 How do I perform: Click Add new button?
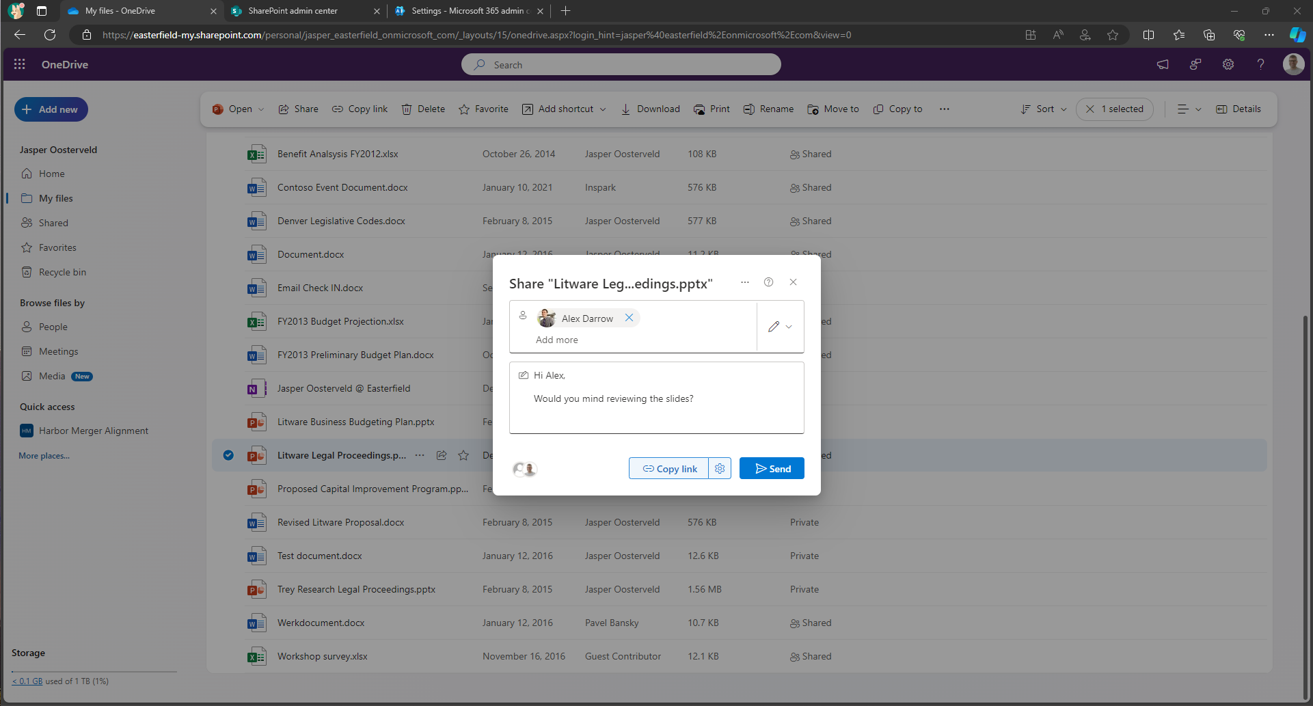(x=51, y=109)
